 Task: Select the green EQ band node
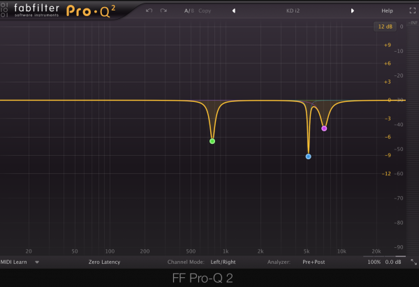(212, 141)
